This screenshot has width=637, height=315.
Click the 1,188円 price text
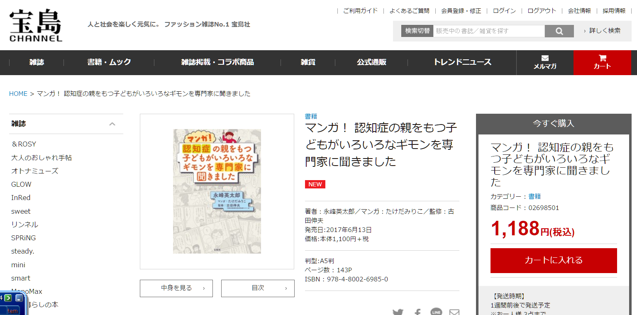[x=532, y=228]
